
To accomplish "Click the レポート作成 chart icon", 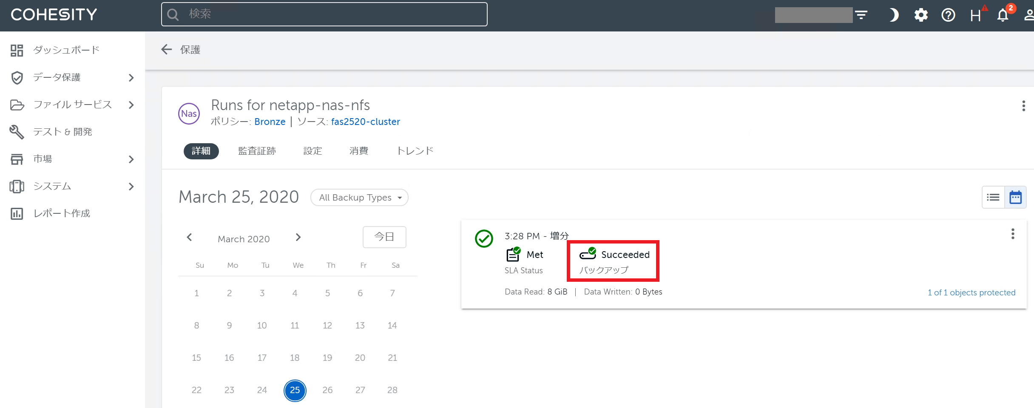I will 17,214.
